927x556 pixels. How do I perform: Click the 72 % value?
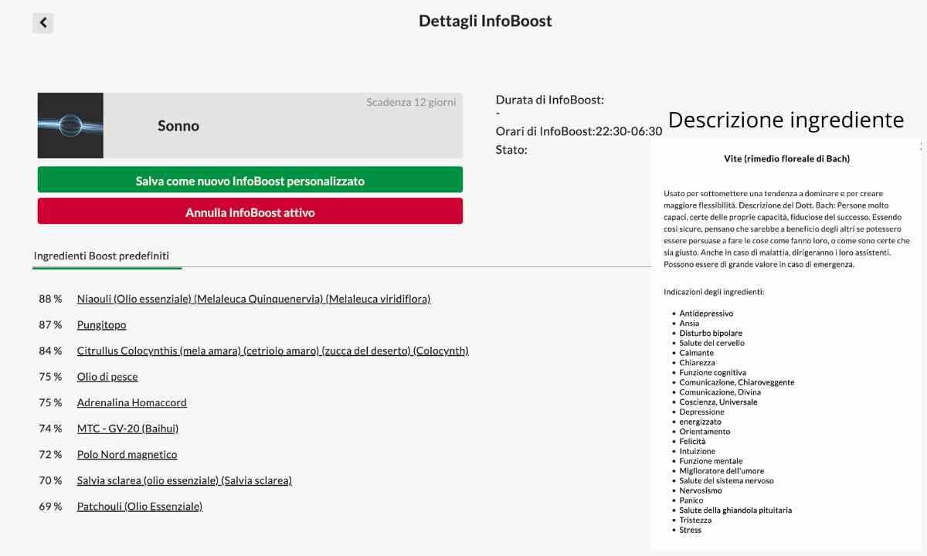tap(50, 454)
